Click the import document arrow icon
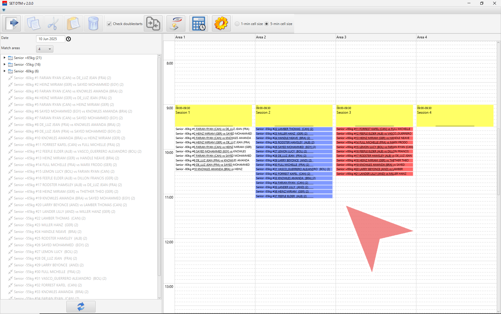 (x=12, y=24)
